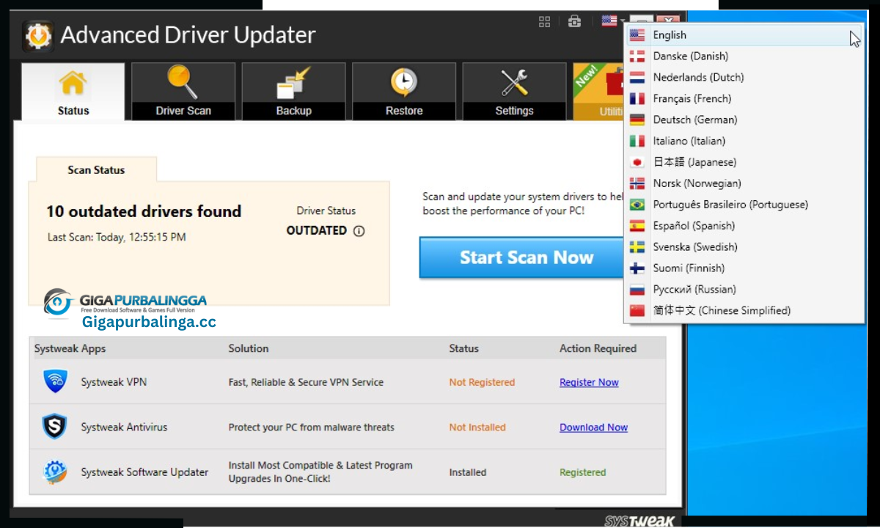Image resolution: width=880 pixels, height=528 pixels.
Task: Go to the Restore tab
Action: 404,92
